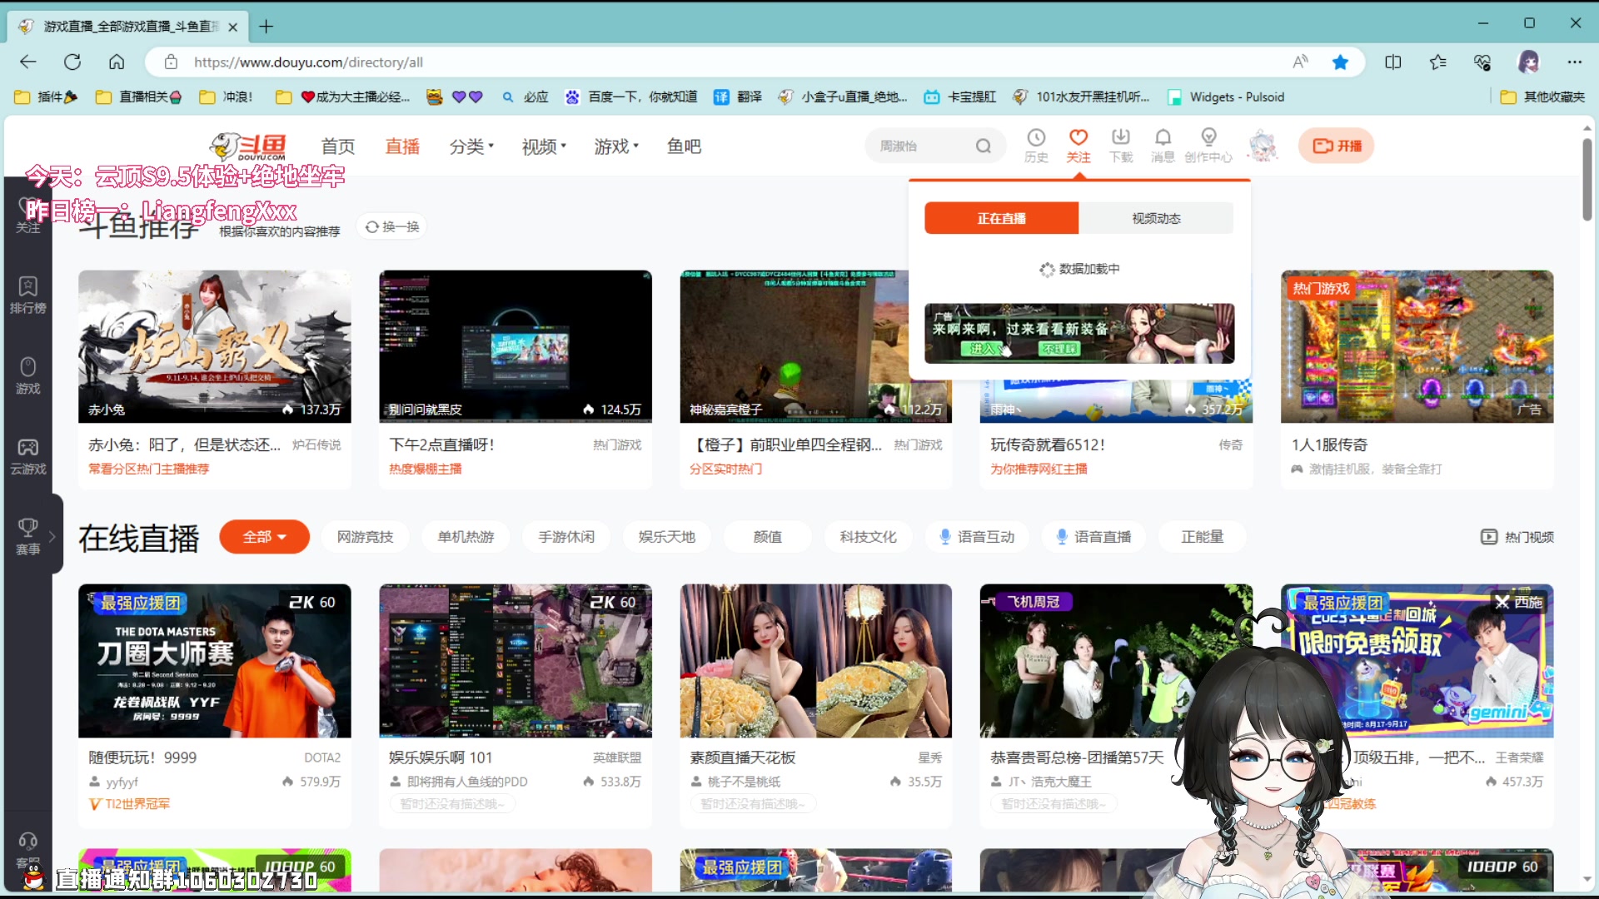Click the 换一换 refresh recommendations button
Viewport: 1599px width, 899px height.
(391, 226)
